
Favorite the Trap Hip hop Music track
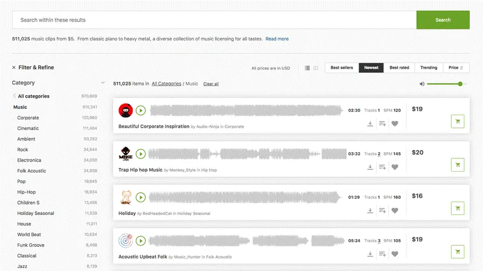395,167
